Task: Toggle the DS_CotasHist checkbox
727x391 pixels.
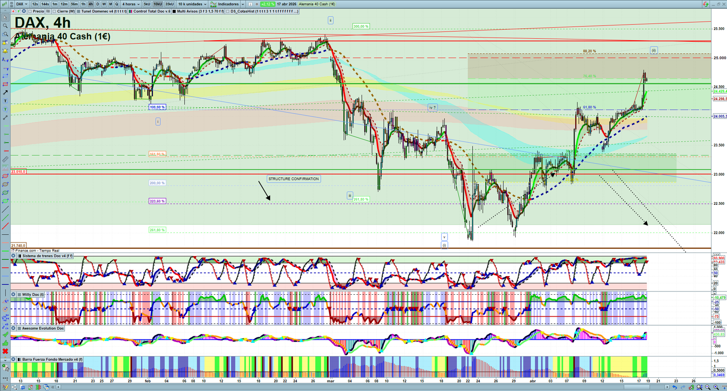Action: (228, 11)
